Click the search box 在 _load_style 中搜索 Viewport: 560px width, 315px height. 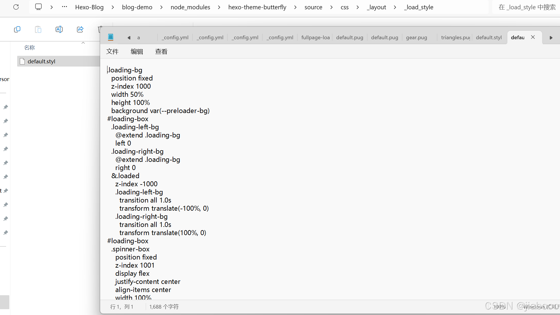click(526, 7)
